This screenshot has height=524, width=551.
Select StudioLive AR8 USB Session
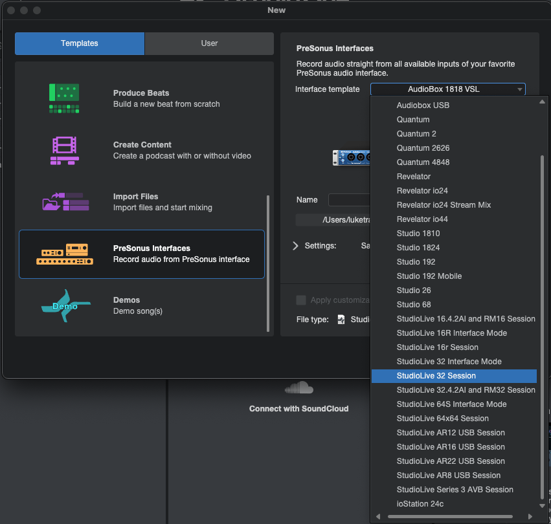(454, 475)
